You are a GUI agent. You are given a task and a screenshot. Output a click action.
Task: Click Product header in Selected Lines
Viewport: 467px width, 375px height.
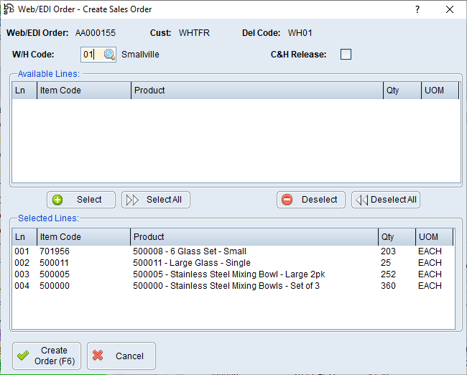point(253,237)
